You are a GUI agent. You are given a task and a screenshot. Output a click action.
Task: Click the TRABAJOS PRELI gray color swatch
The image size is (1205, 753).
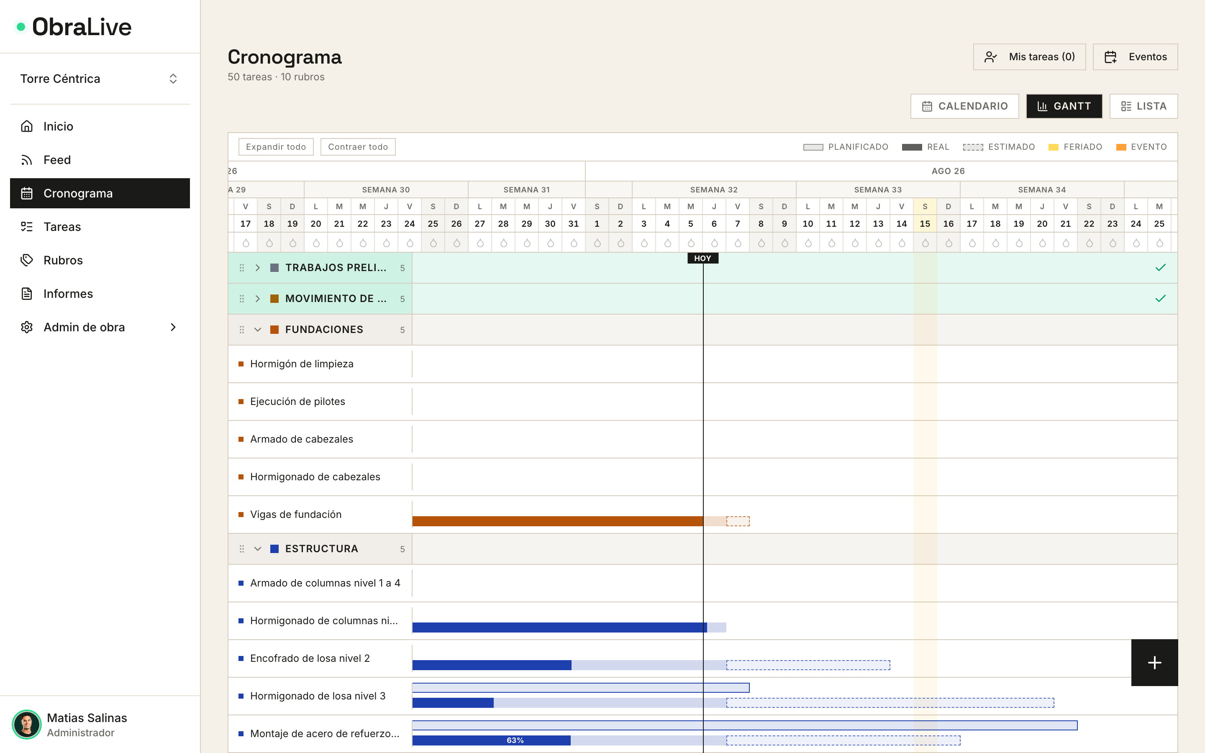coord(274,268)
